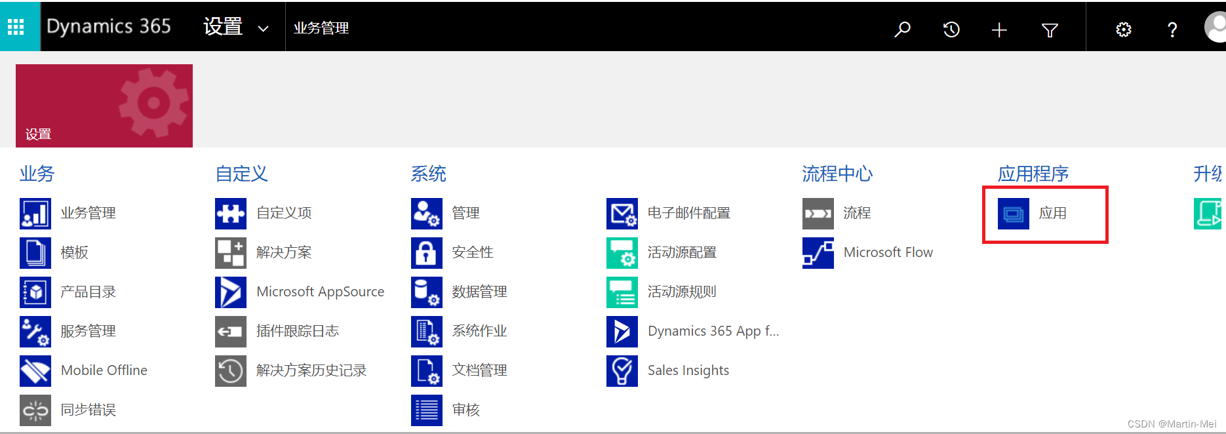1226x434 pixels.
Task: Click the 应用 label
Action: tap(1053, 213)
